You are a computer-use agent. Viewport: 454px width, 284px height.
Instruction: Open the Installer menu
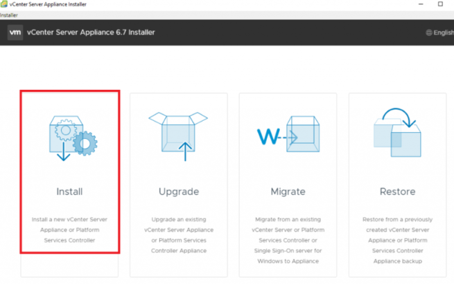point(9,15)
